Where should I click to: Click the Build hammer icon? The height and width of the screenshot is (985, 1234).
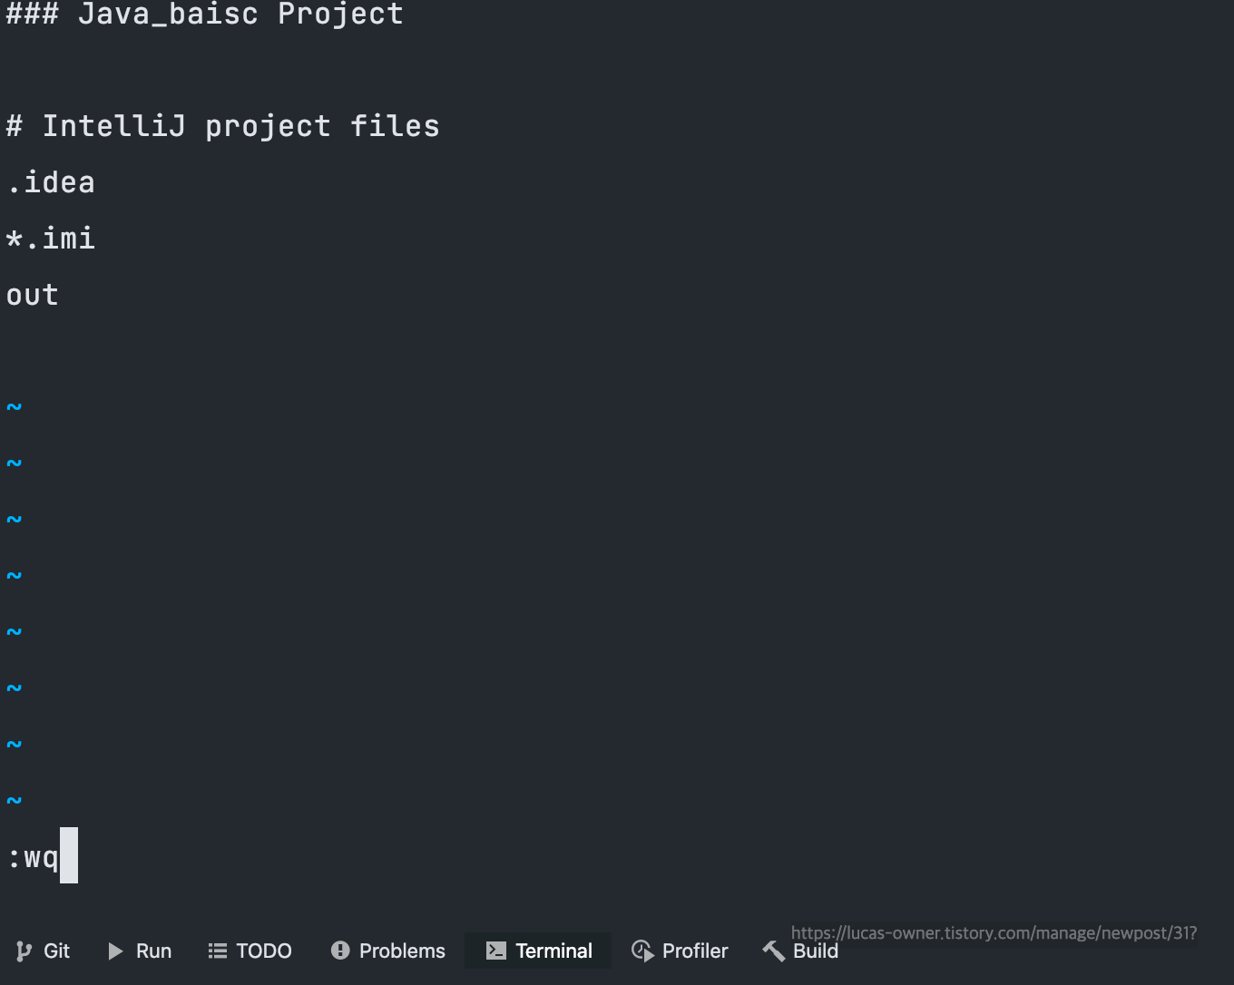[773, 951]
